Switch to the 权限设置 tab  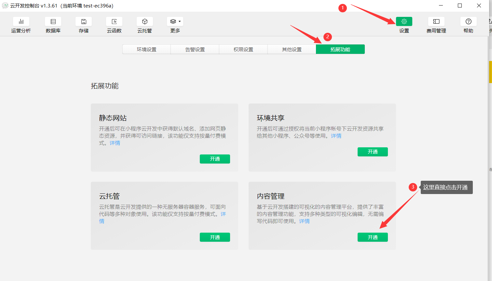pos(243,49)
